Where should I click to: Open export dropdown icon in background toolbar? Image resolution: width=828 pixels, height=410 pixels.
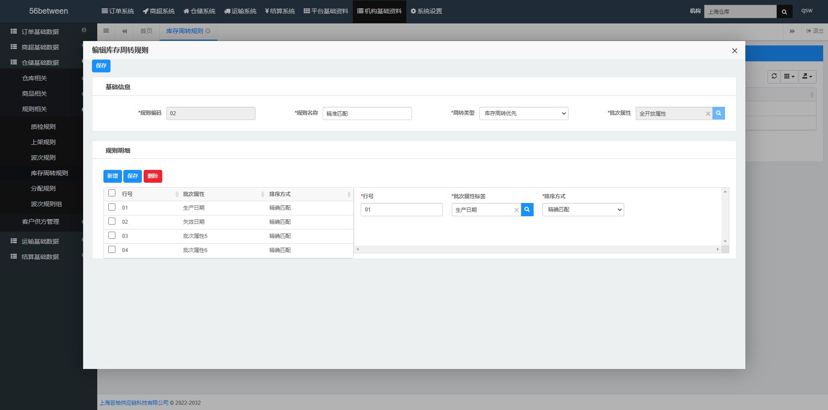[807, 76]
